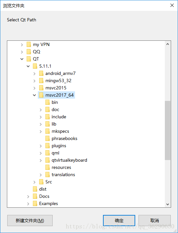
Task: Select the msvc2015 folder name
Action: click(x=56, y=88)
